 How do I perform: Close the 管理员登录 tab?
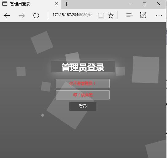pyautogui.click(x=56, y=4)
